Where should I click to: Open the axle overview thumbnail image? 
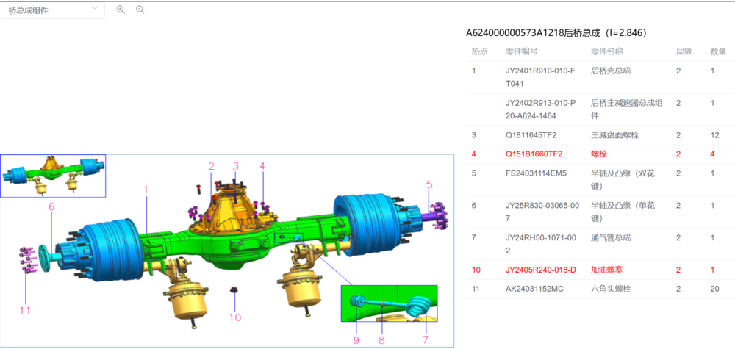point(53,176)
